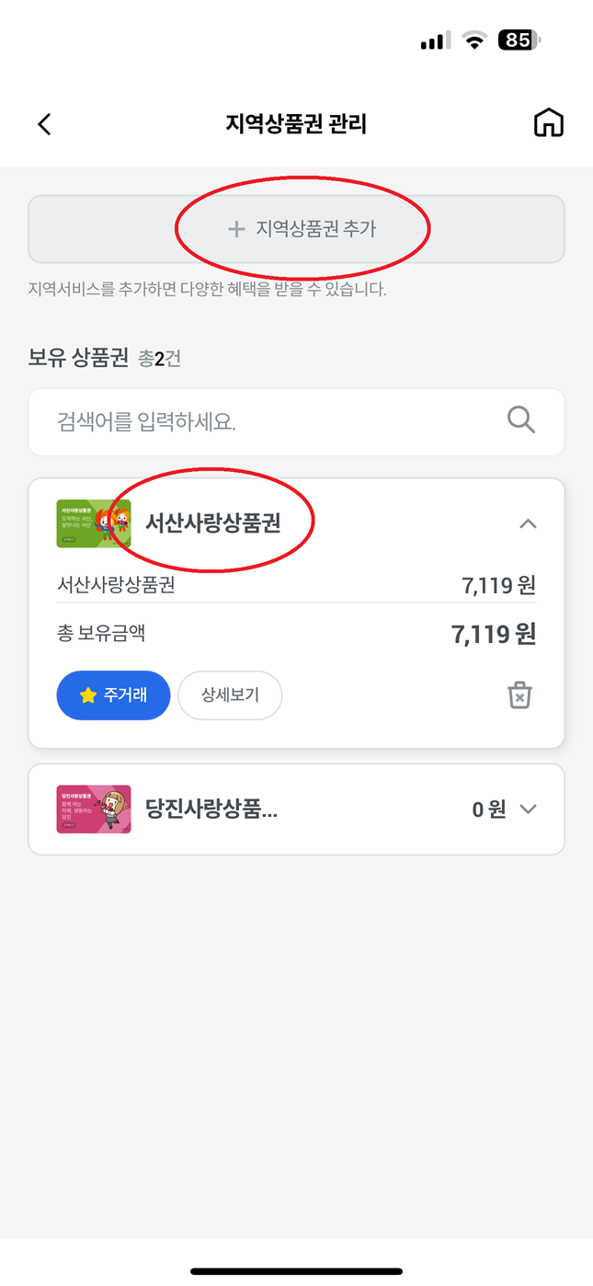The image size is (593, 1286).
Task: Tap the back arrow icon
Action: point(44,124)
